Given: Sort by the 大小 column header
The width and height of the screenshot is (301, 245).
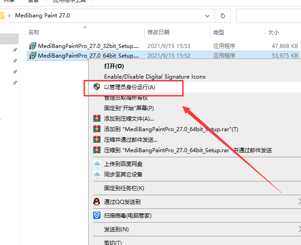Looking at the screenshot, I should coord(273,32).
